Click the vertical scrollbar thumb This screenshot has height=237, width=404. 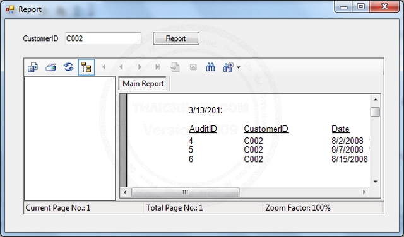tap(376, 112)
